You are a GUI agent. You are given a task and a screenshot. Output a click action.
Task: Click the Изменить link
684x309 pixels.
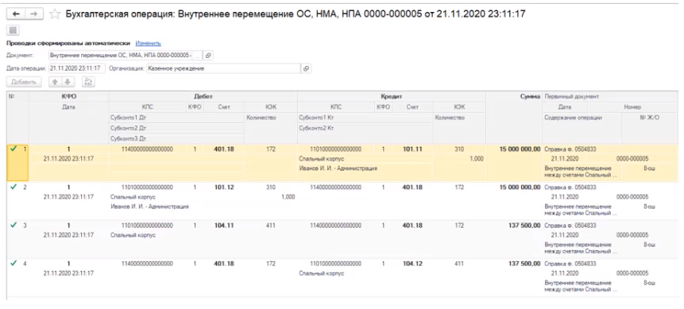[148, 43]
